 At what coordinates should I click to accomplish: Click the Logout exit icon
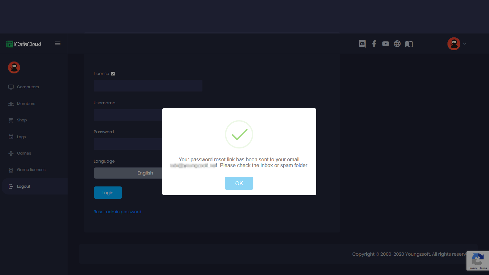(x=11, y=186)
